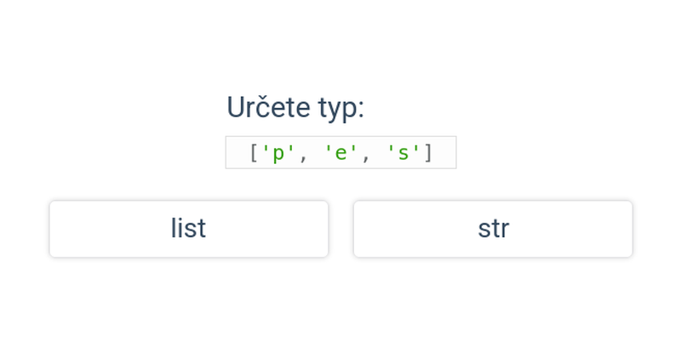
Task: Select the green 'p' character literal
Action: click(278, 153)
